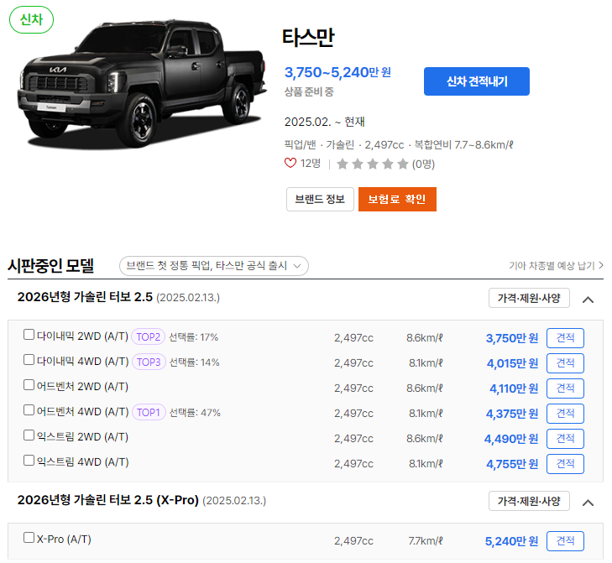This screenshot has height=563, width=612.
Task: Click the 선택률: 47% text
Action: pos(195,413)
